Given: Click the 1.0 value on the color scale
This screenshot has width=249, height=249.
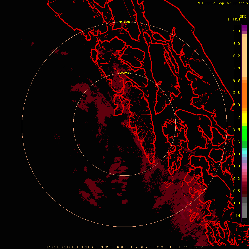Looking at the screenshot, I should (x=237, y=166).
